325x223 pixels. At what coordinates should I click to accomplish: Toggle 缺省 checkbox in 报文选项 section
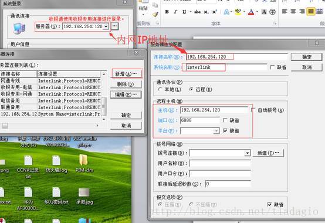(269, 205)
